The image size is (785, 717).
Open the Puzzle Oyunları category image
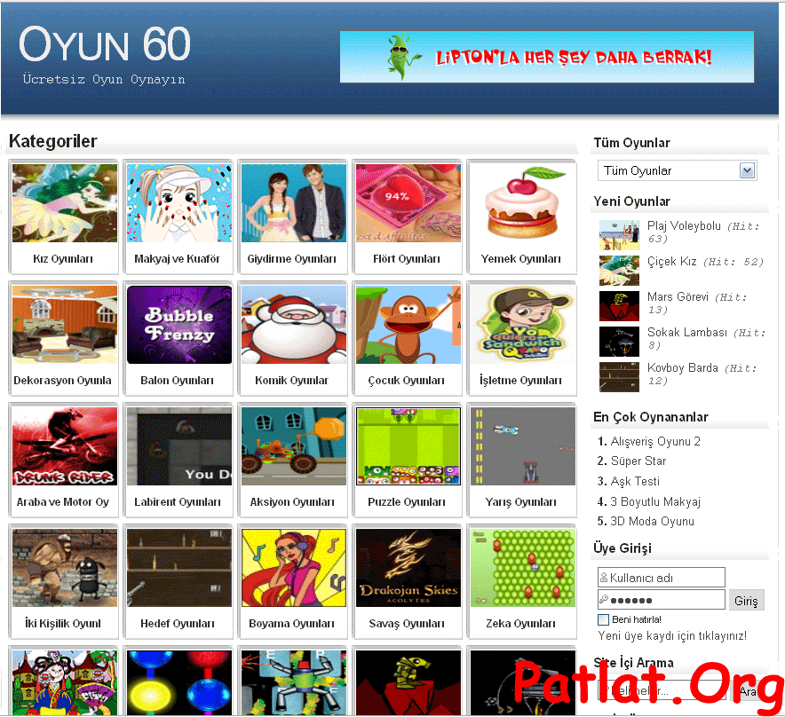point(408,446)
